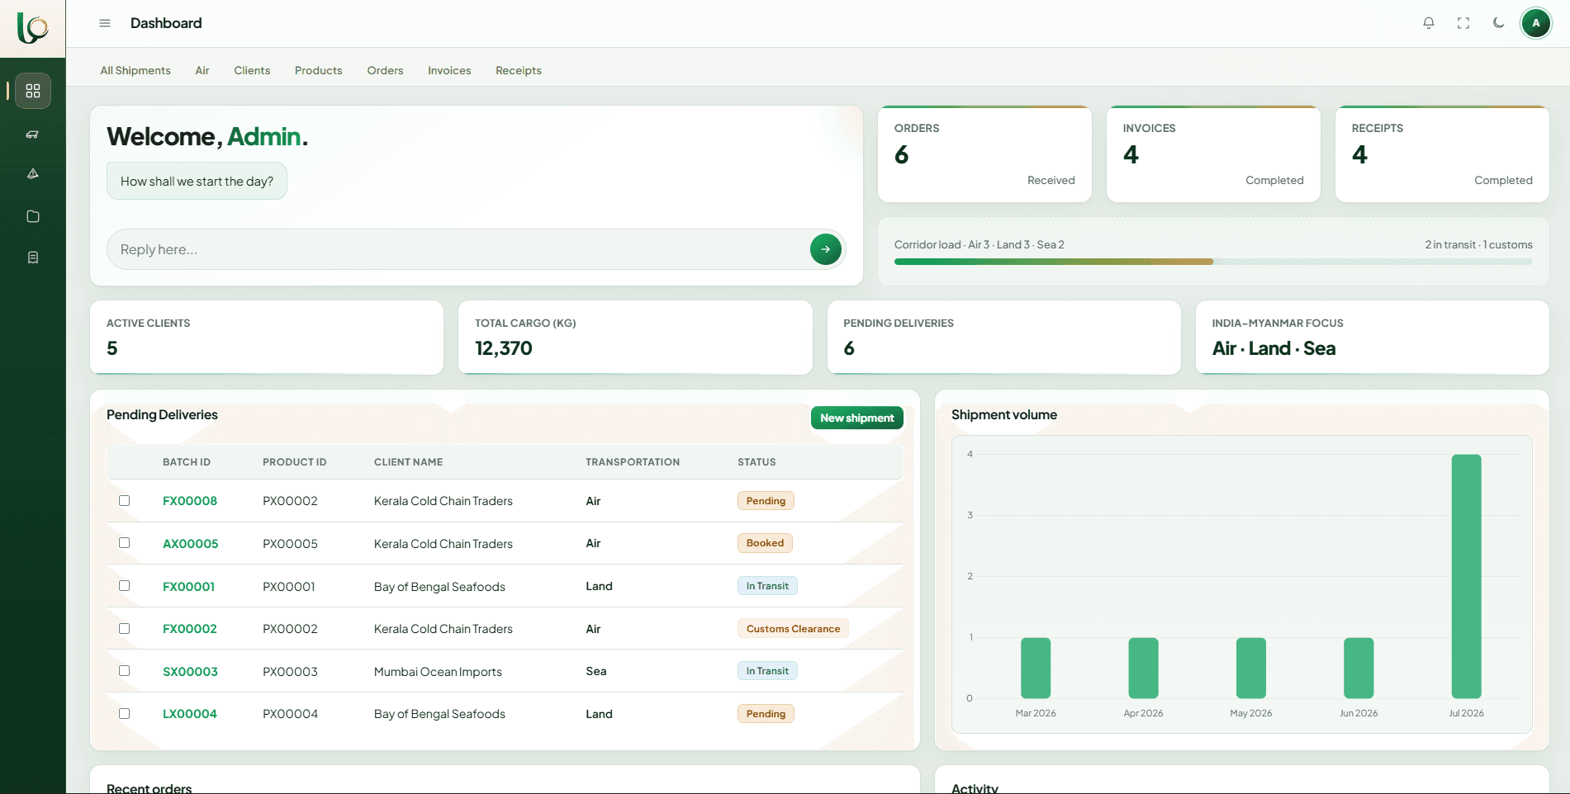Open batch link LX00004
This screenshot has width=1570, height=794.
(x=190, y=714)
